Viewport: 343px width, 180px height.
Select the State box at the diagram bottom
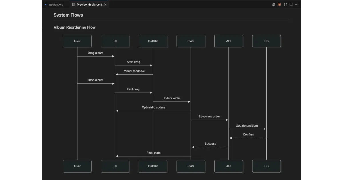click(x=191, y=166)
